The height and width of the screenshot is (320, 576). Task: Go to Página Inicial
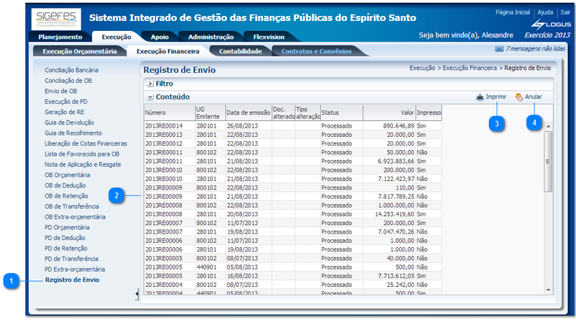point(513,12)
